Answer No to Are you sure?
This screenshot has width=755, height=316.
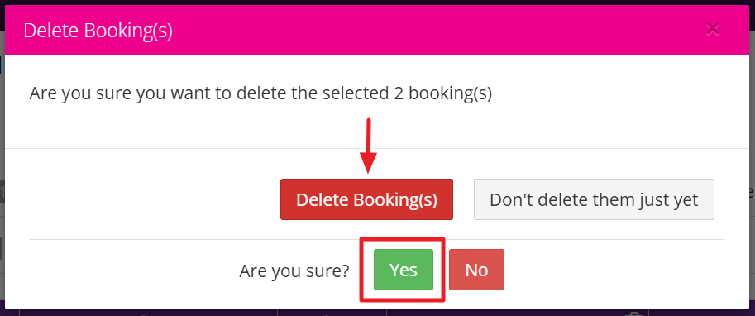point(476,270)
